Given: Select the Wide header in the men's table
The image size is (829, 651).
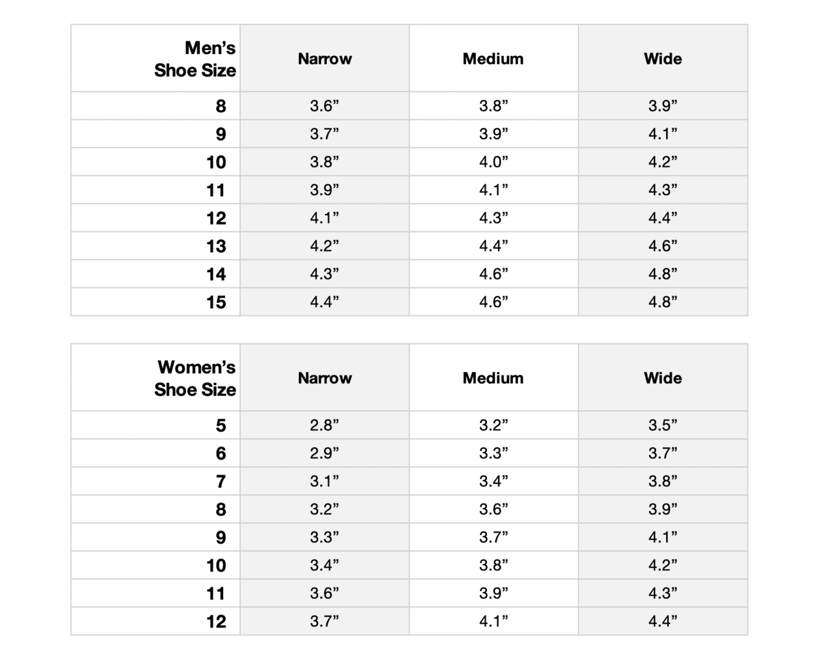Looking at the screenshot, I should [663, 59].
